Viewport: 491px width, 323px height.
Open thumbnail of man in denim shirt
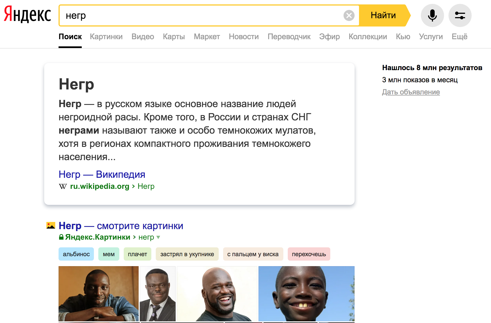point(99,294)
